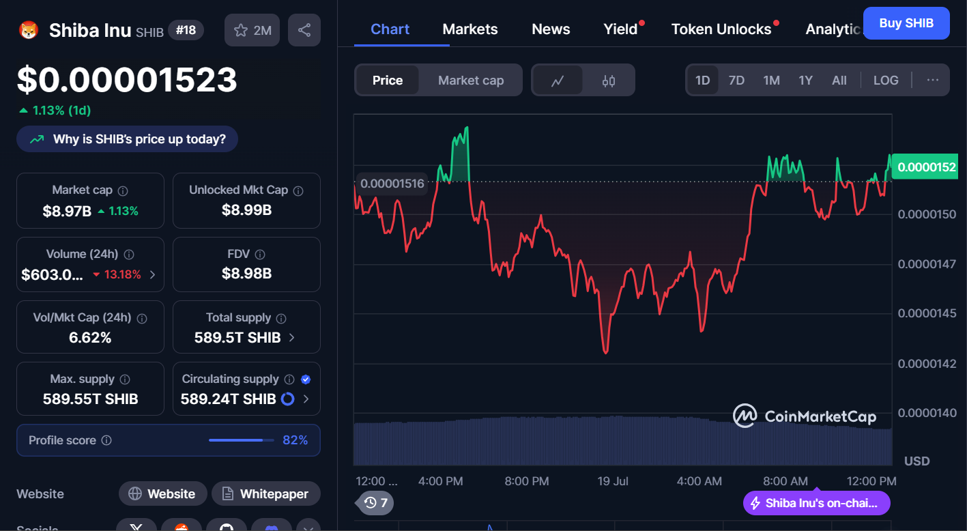The height and width of the screenshot is (531, 967).
Task: Select the Market cap chart toggle
Action: [x=471, y=81]
